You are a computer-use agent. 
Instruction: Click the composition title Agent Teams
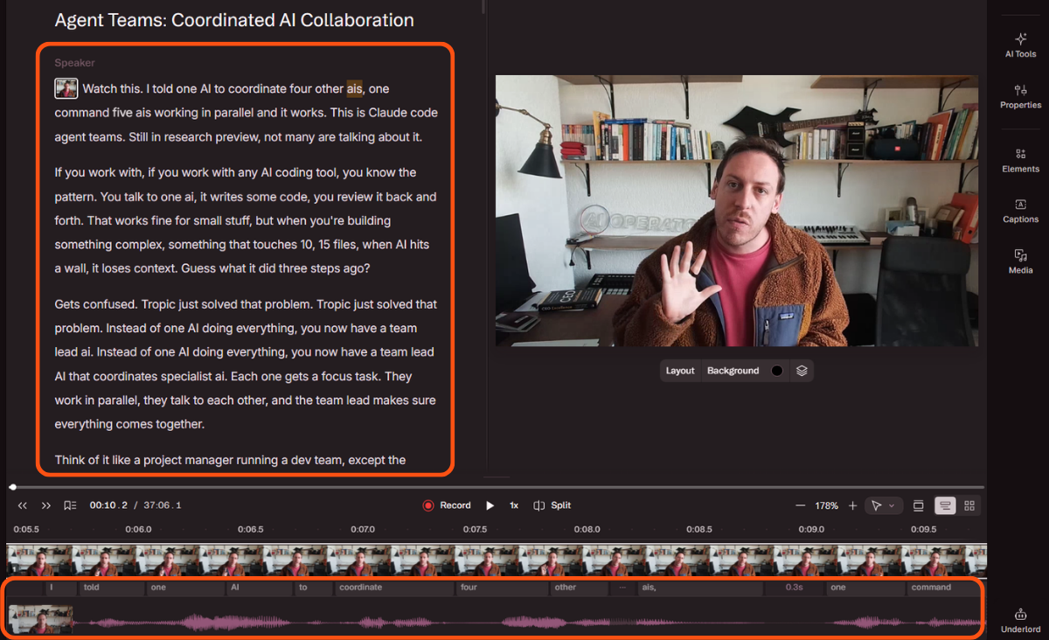[x=234, y=20]
